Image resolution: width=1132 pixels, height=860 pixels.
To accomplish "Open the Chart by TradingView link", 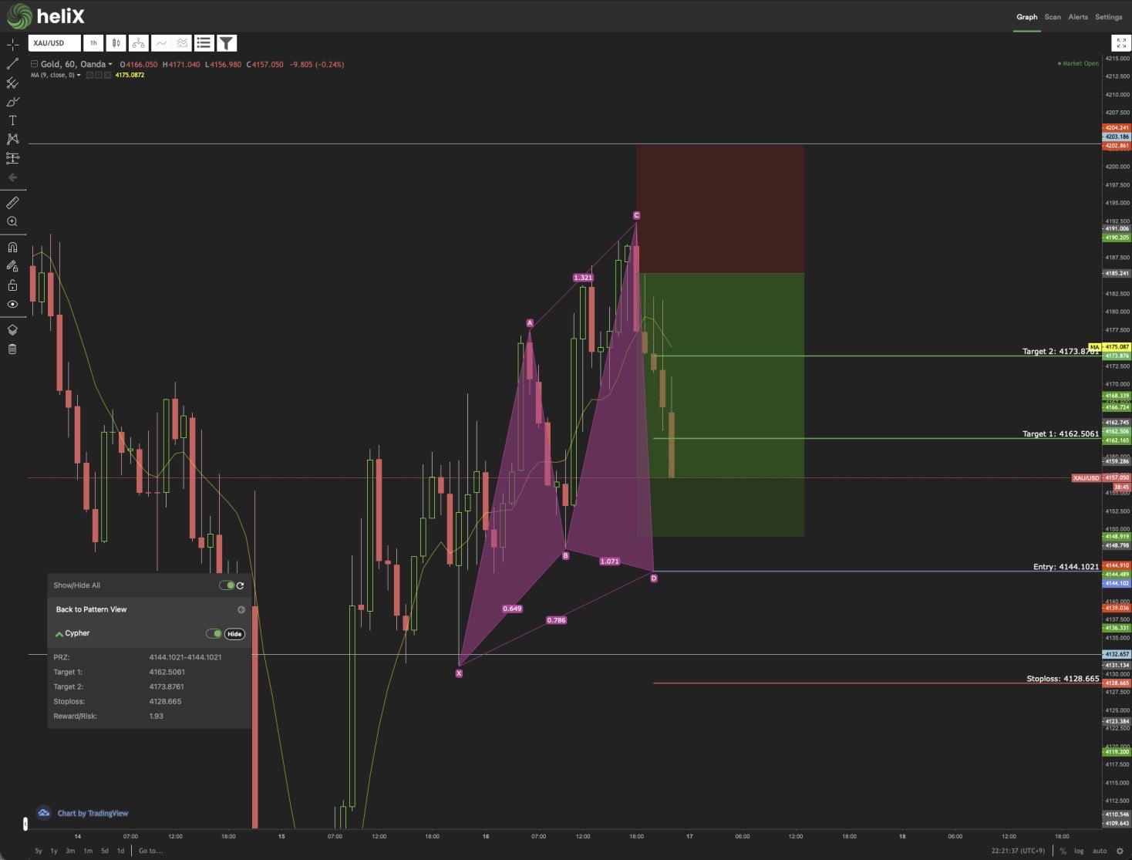I will pyautogui.click(x=93, y=813).
